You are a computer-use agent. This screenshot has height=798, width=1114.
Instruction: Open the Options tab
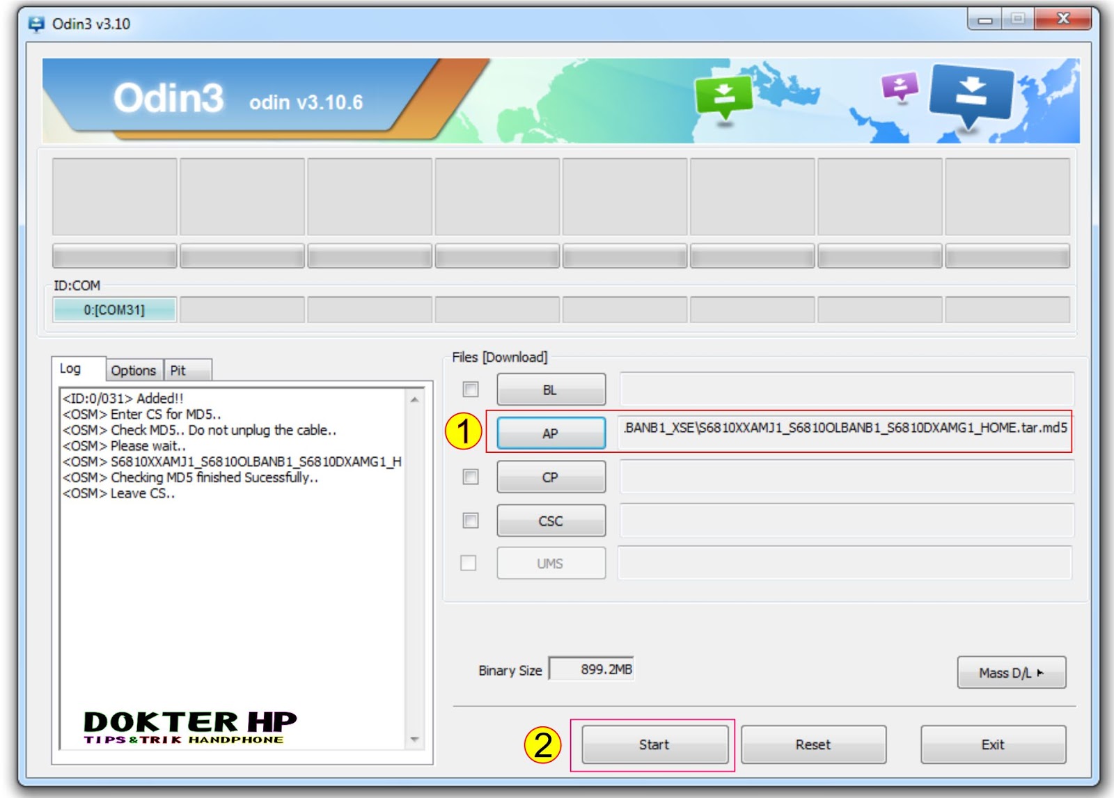(x=134, y=370)
